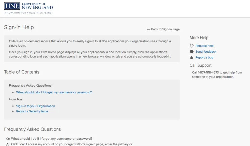250x146 pixels.
Task: Click the How Tos subheading
Action: (15, 99)
